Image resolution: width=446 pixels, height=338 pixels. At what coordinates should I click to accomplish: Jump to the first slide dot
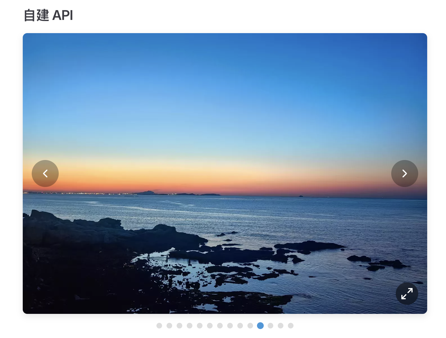(159, 326)
